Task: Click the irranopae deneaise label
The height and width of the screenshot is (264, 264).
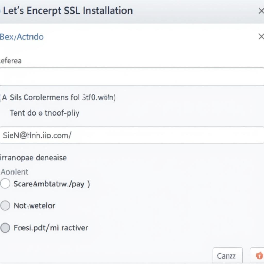Action: coord(33,158)
